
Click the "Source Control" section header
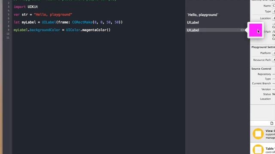pos(261,69)
